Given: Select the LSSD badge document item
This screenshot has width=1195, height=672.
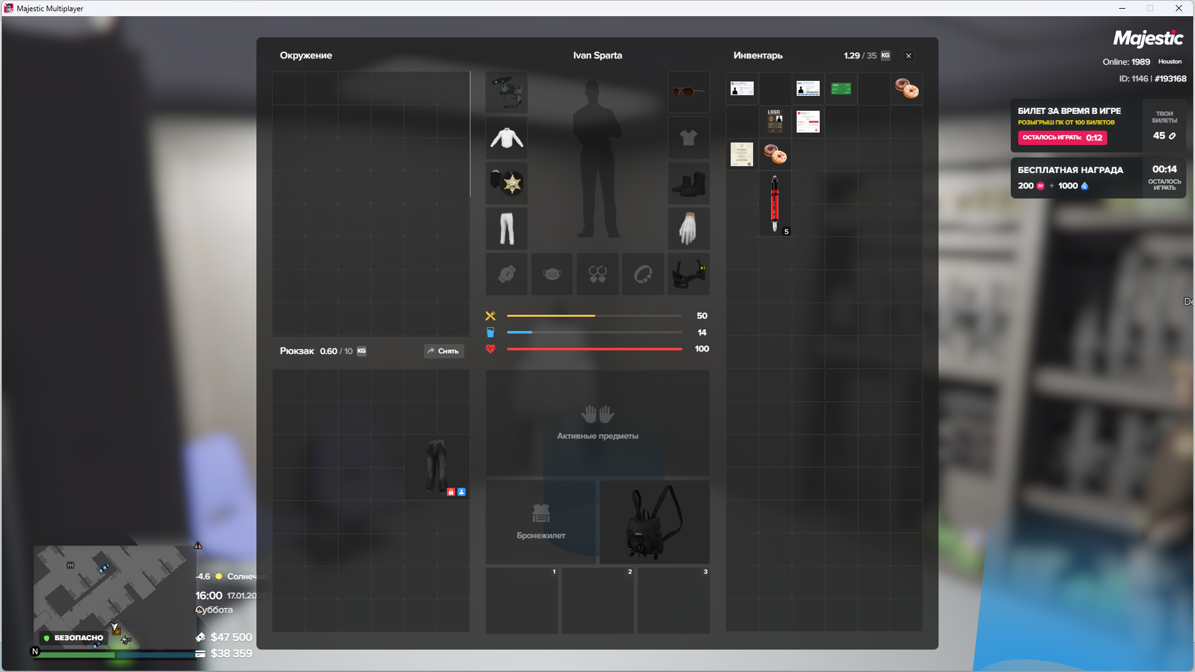Looking at the screenshot, I should 775,121.
